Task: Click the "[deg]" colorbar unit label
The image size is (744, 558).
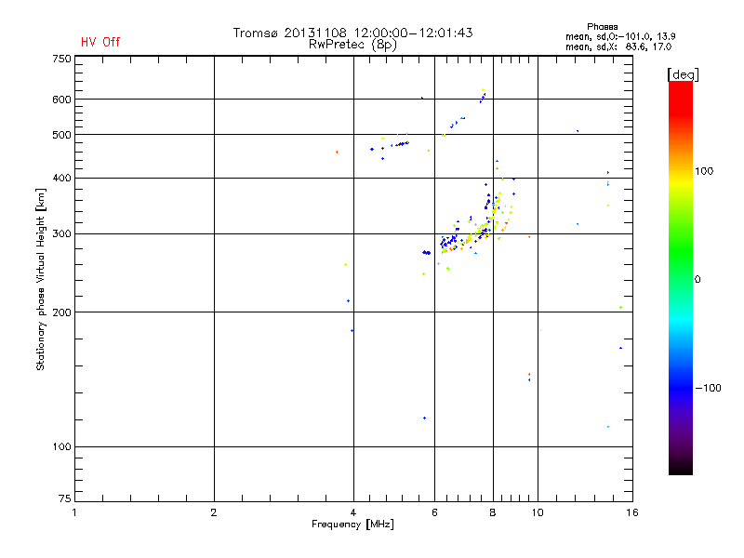Action: [684, 74]
